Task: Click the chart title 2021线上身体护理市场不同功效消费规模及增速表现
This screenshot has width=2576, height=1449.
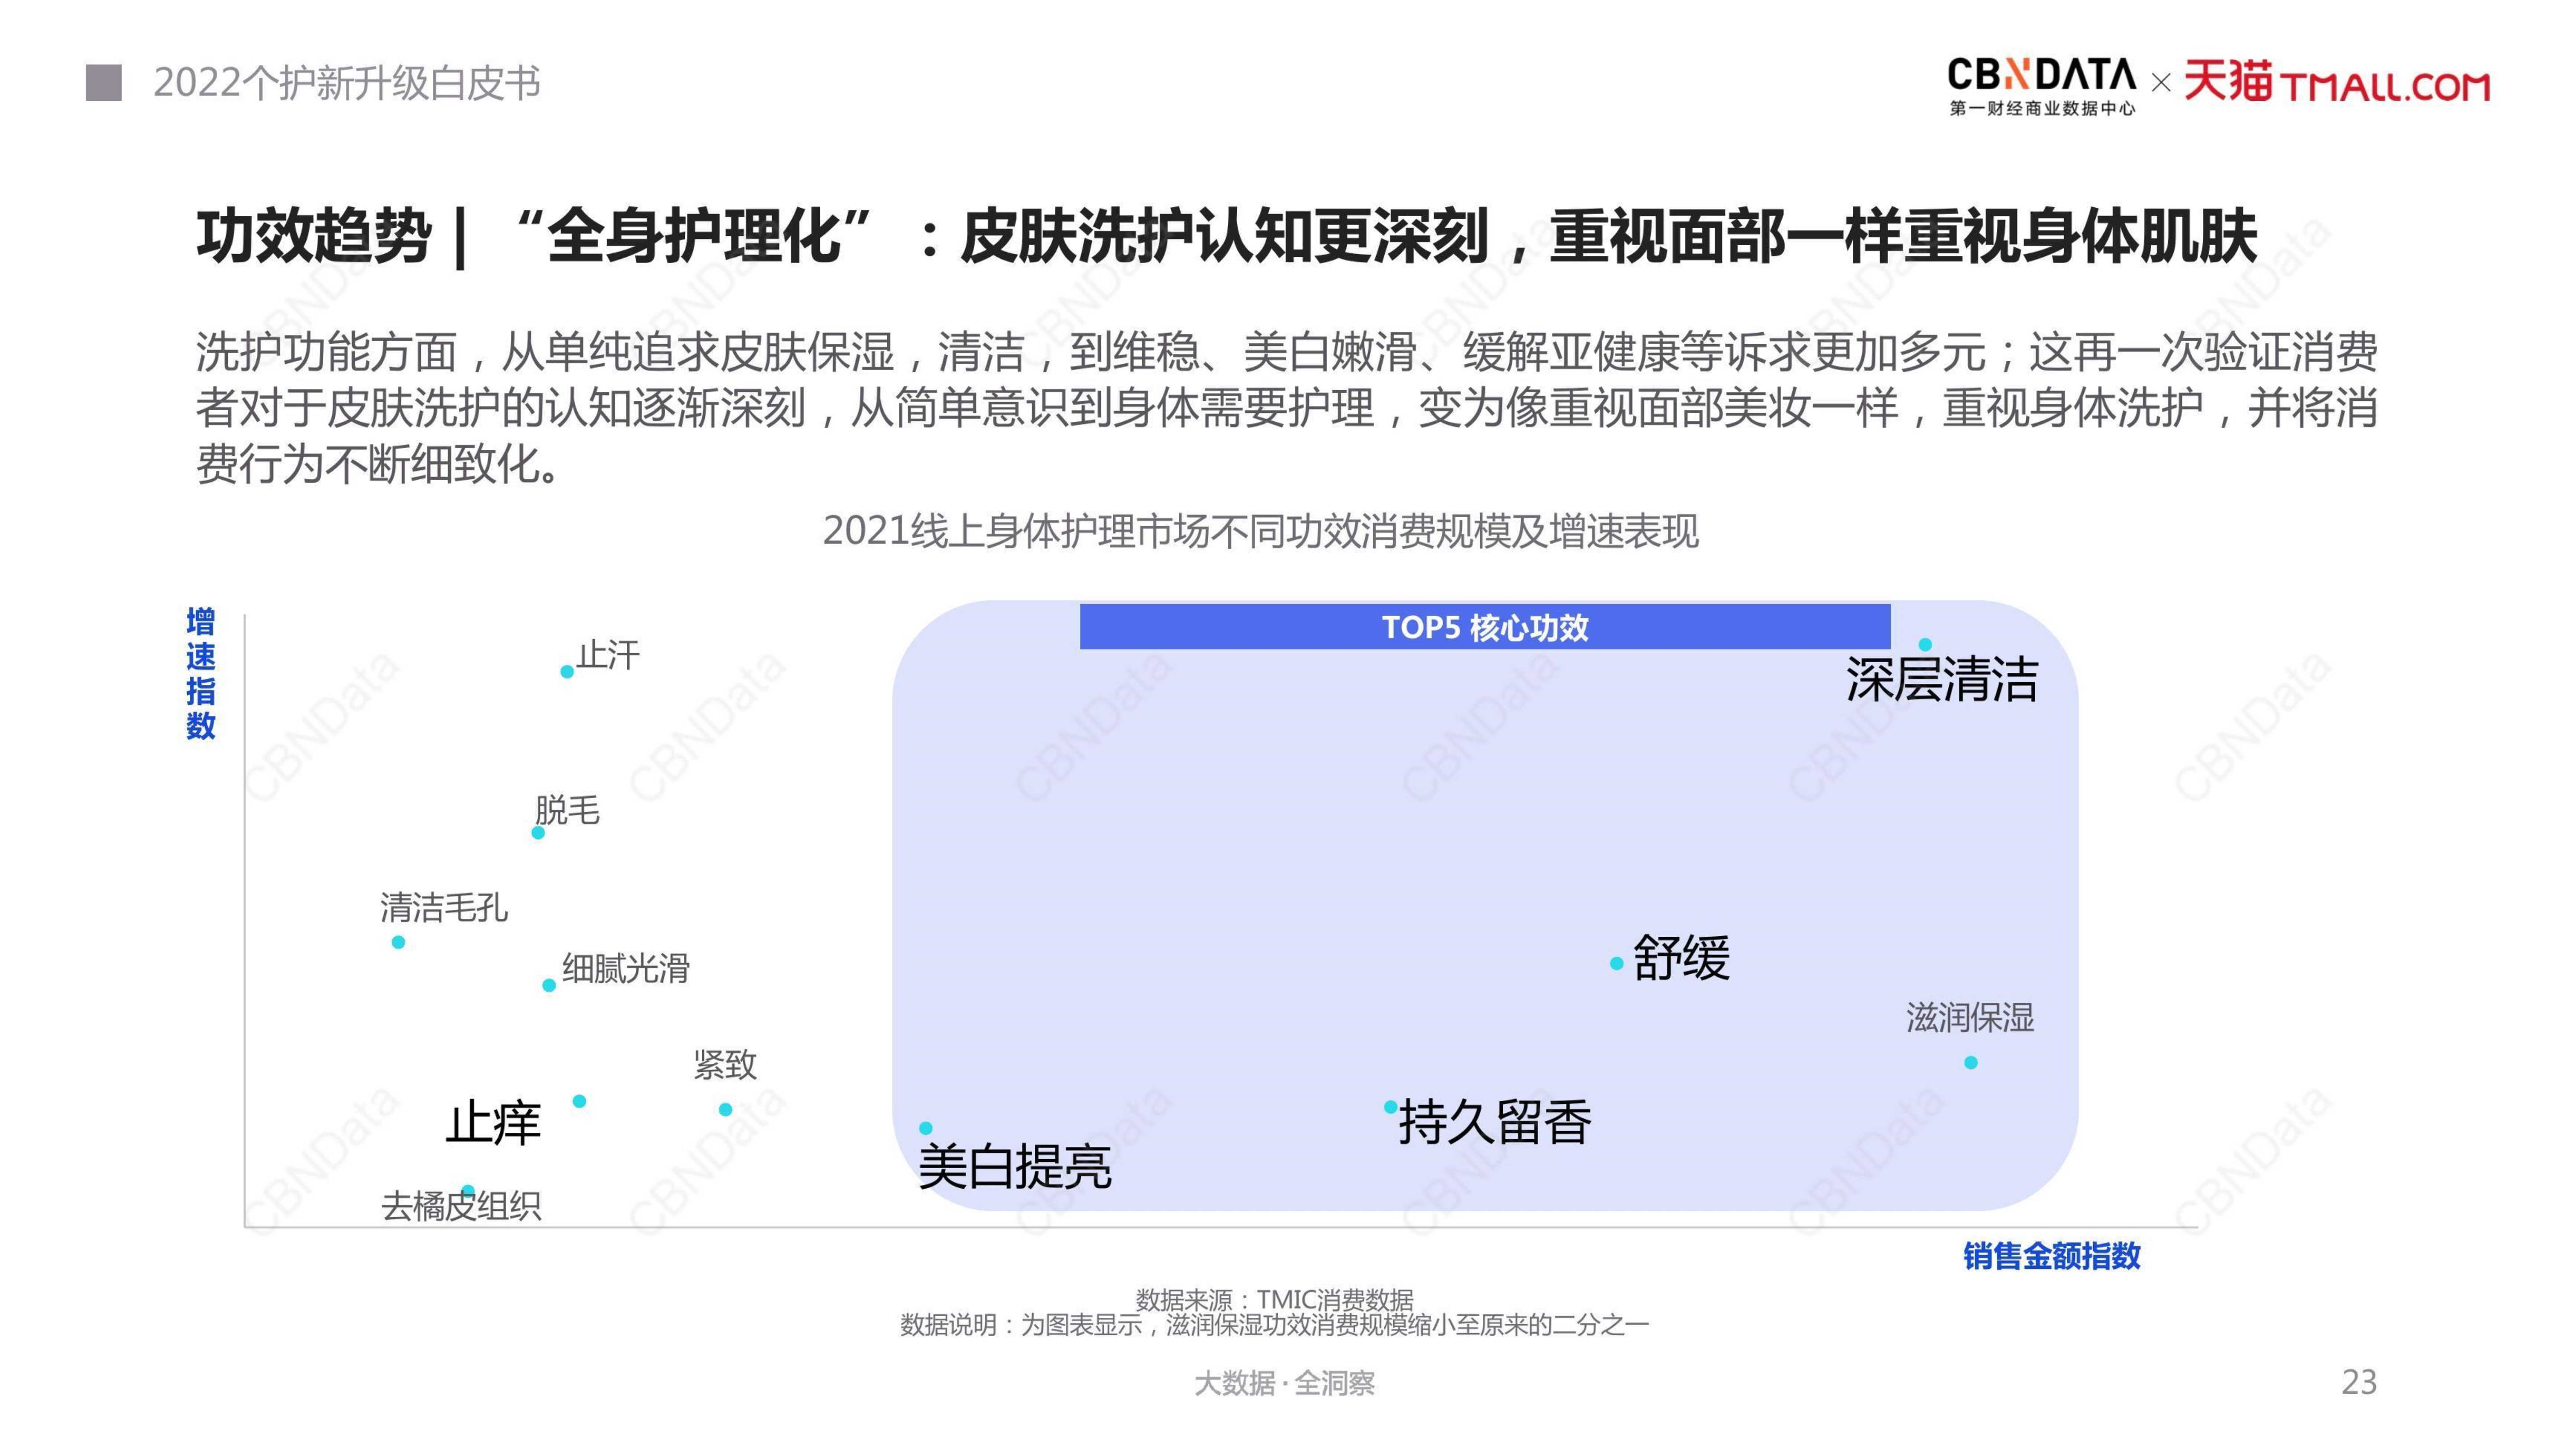Action: (1260, 531)
